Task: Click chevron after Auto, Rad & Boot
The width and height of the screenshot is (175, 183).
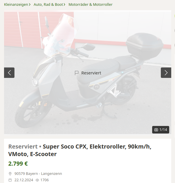Action: click(65, 5)
